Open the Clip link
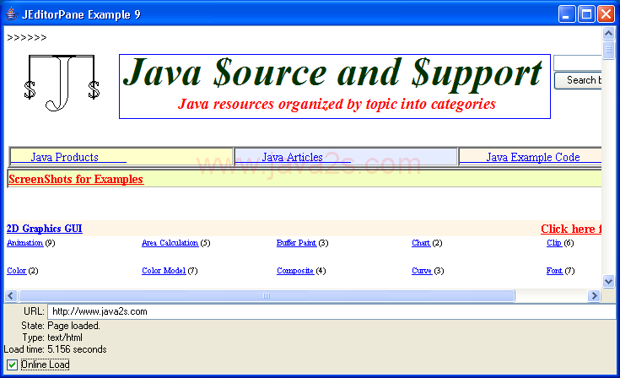Image resolution: width=620 pixels, height=378 pixels. 554,243
